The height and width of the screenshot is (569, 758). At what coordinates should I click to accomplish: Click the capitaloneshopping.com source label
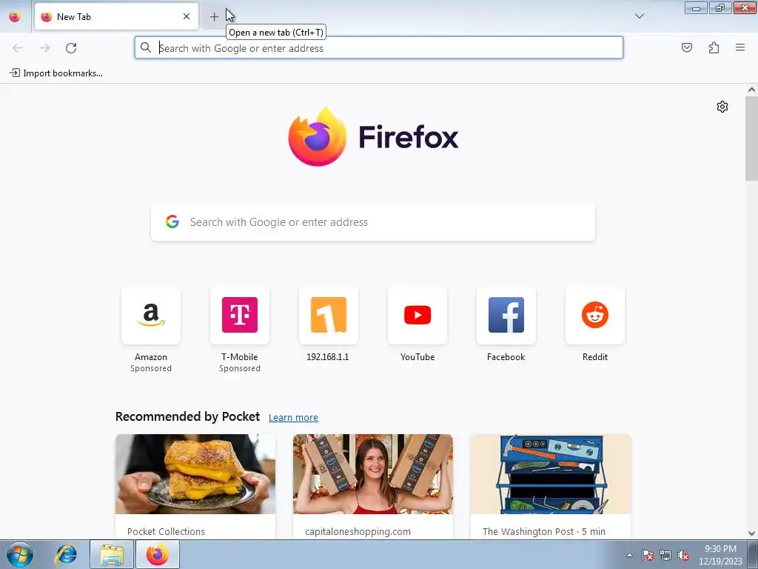(x=358, y=531)
